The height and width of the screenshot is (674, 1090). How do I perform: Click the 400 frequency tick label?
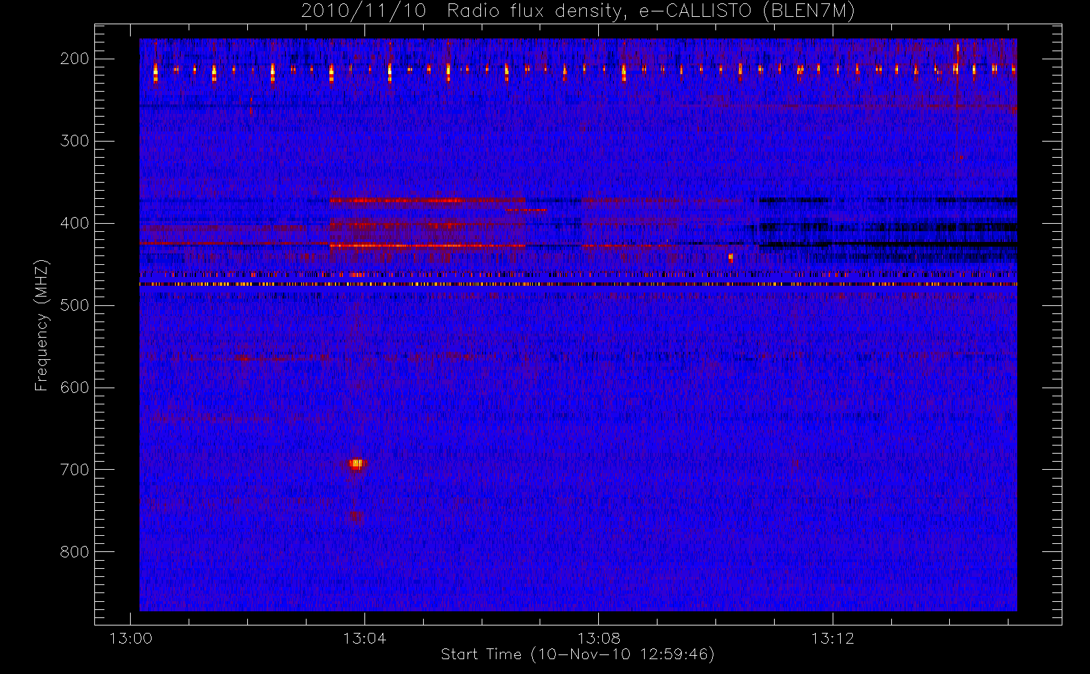click(75, 223)
